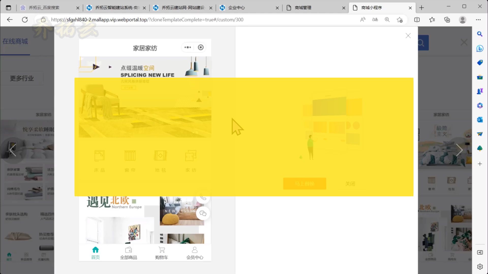This screenshot has width=488, height=274.
Task: Switch to 乔拓云智能建站系统 tab
Action: click(117, 8)
